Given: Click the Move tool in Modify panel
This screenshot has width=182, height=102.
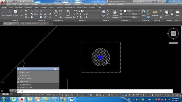Looking at the screenshot, I should 34,11.
